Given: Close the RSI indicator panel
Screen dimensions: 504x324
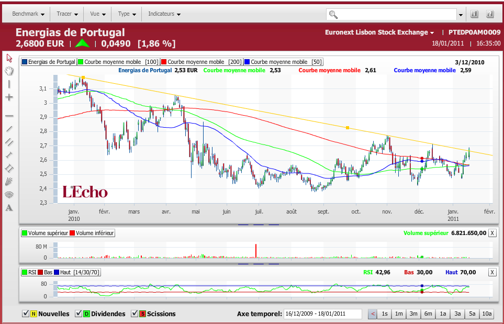Looking at the screenshot, I should [492, 272].
